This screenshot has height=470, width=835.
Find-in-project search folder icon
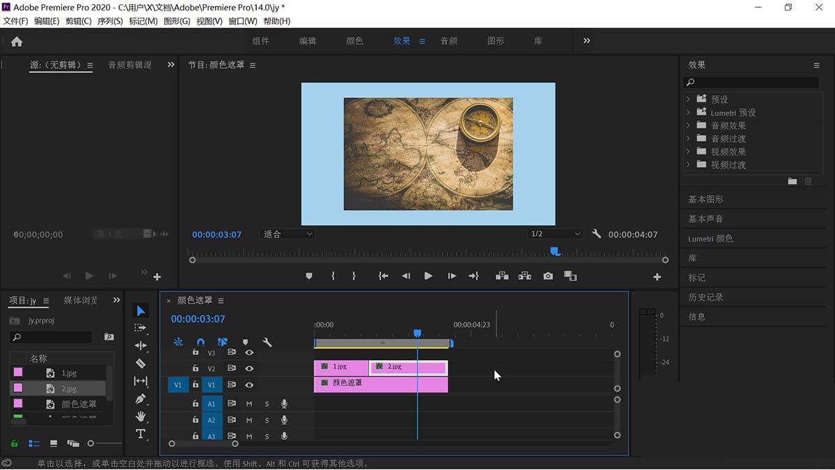[x=109, y=336]
